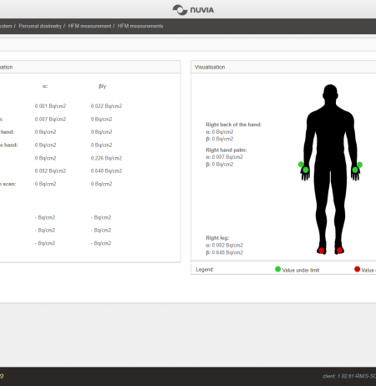Click the lower green dot on the image-right hand
The width and height of the screenshot is (376, 386).
(x=355, y=170)
